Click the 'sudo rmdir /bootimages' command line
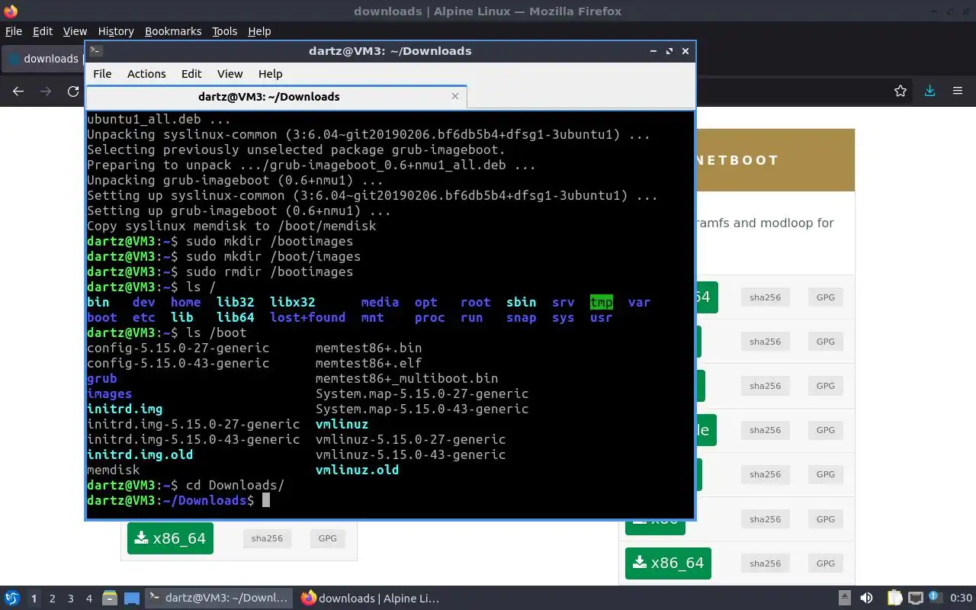Viewport: 976px width, 610px height. point(270,271)
